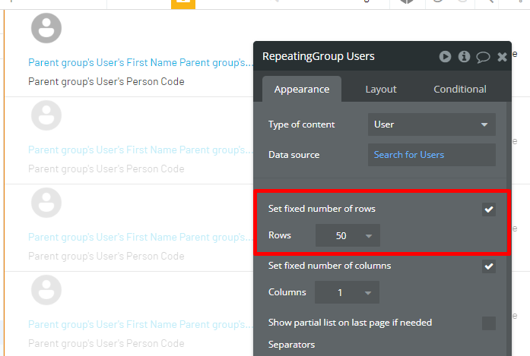Select the first row's user avatar icon
Viewport: 530px width, 356px height.
click(46, 28)
